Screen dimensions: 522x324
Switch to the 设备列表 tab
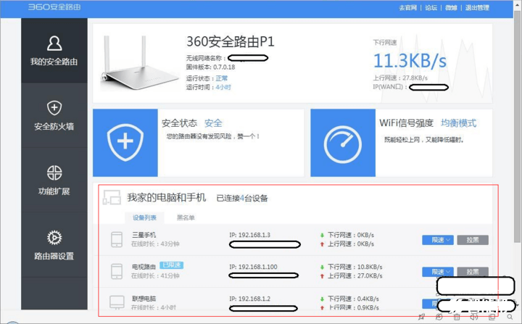point(144,217)
